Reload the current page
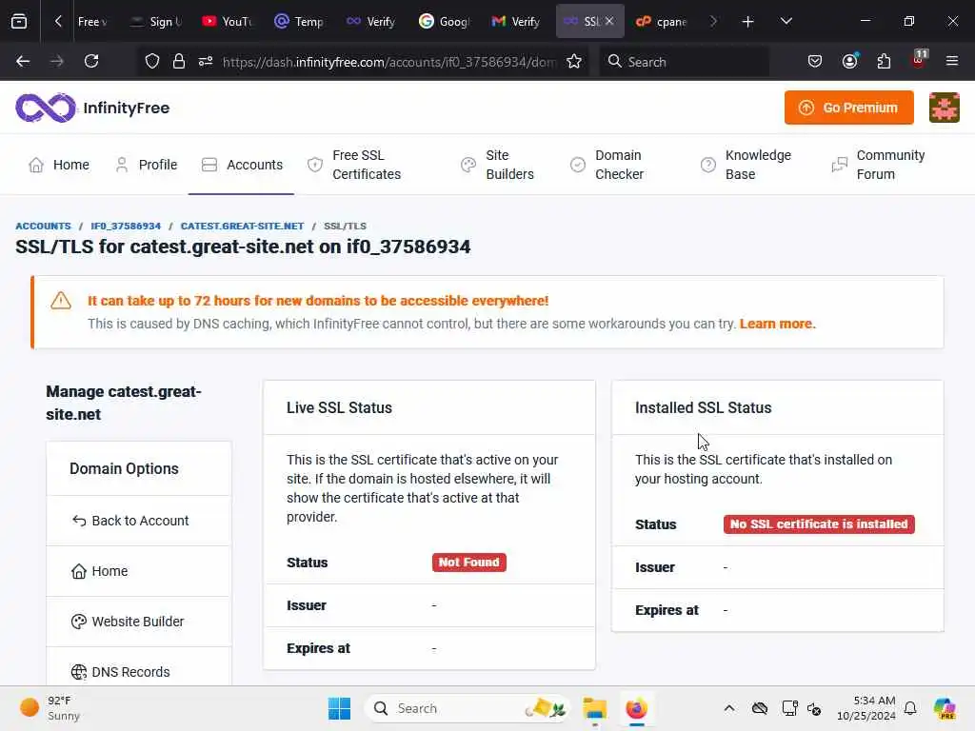Screen dimensions: 975x731 point(91,61)
